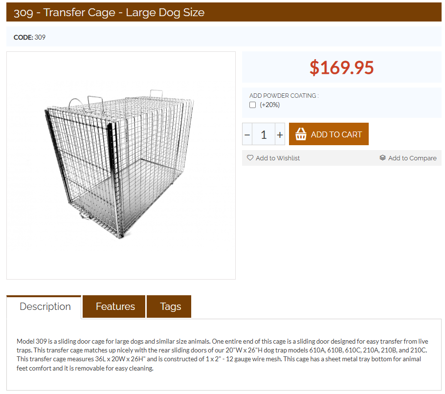Screen dimensions: 445x394
Task: Open the Features tab
Action: coord(115,306)
